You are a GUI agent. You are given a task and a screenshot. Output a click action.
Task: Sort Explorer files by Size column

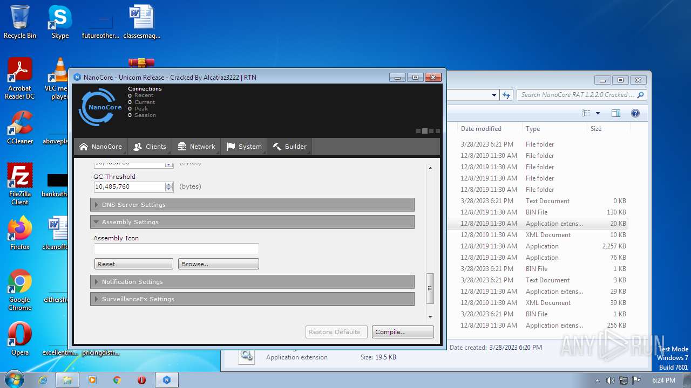click(608, 129)
